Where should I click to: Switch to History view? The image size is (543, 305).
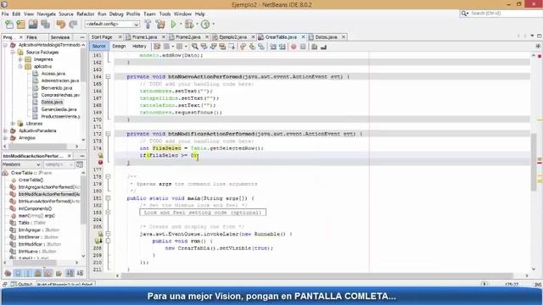139,47
